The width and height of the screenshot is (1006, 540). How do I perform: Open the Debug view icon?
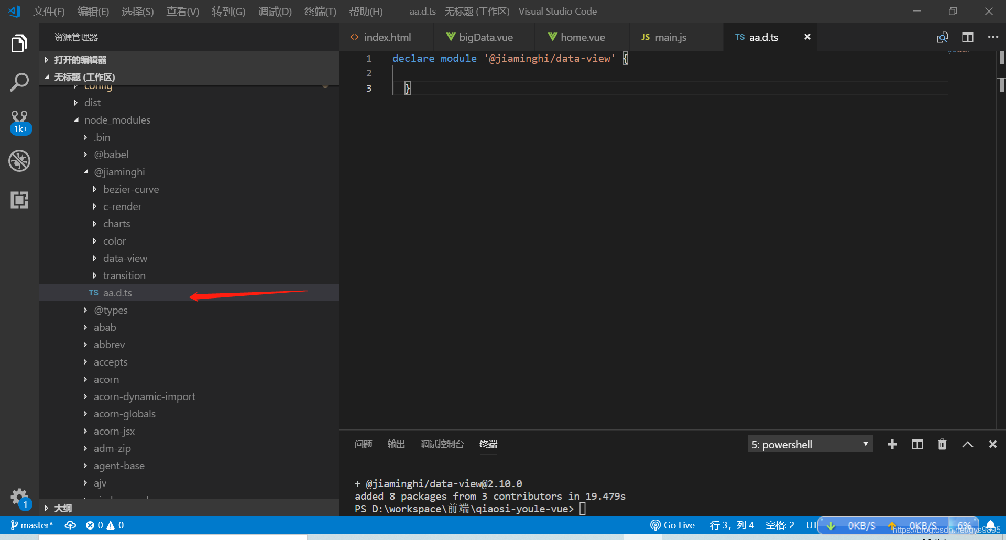click(x=19, y=161)
